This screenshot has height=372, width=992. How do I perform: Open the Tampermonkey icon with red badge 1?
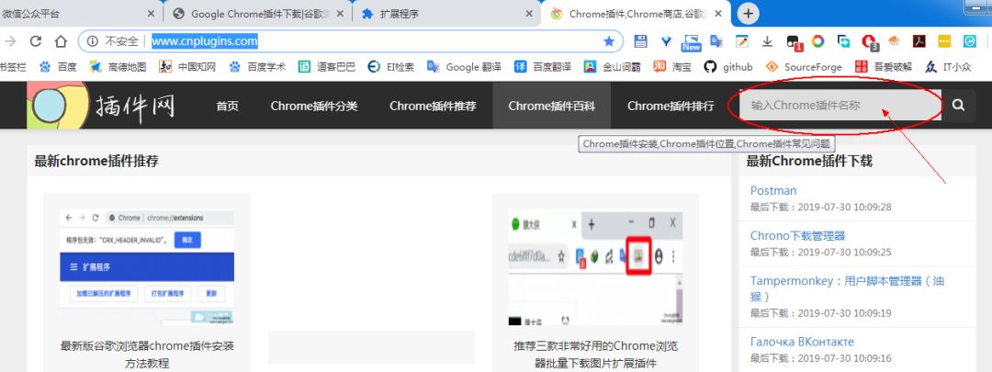[794, 42]
